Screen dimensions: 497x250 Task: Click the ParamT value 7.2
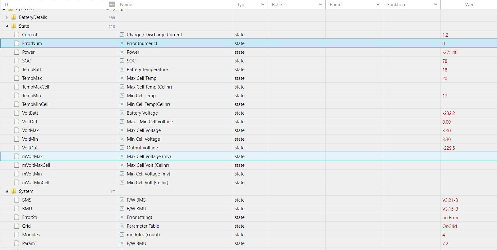(x=445, y=244)
